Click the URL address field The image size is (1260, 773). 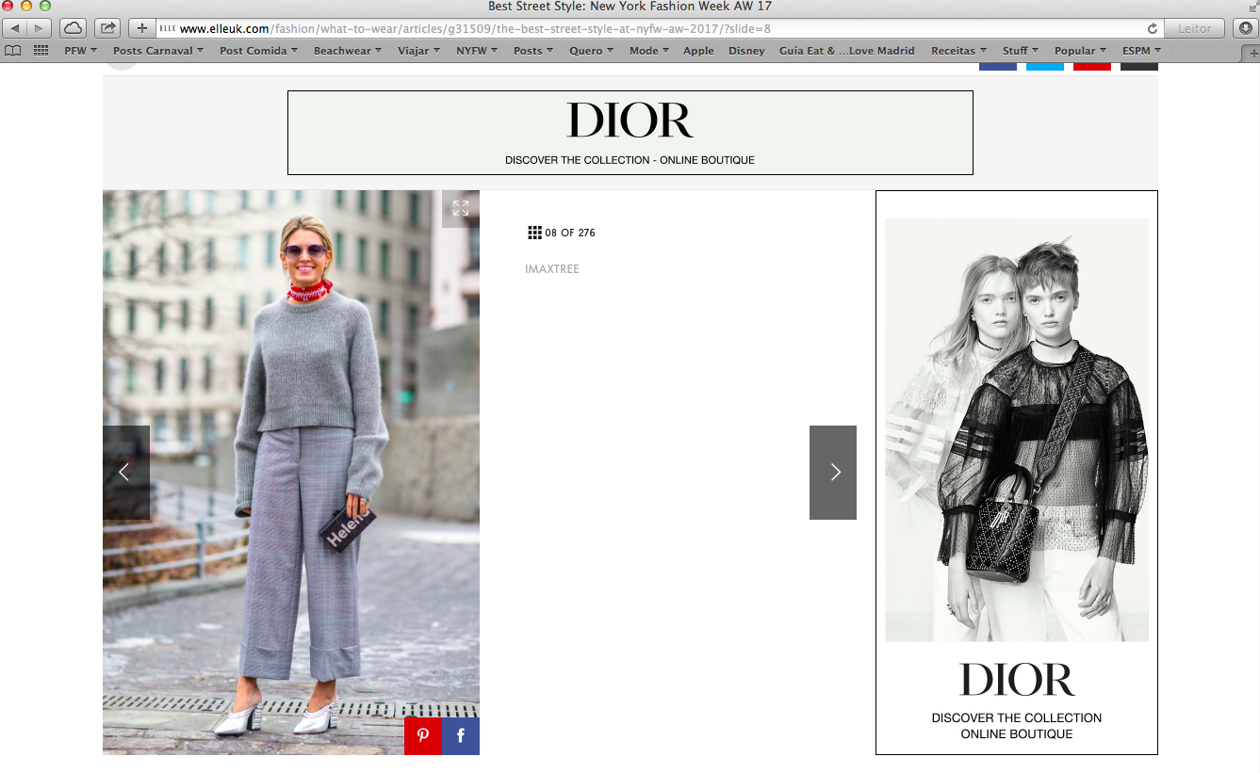pos(650,28)
